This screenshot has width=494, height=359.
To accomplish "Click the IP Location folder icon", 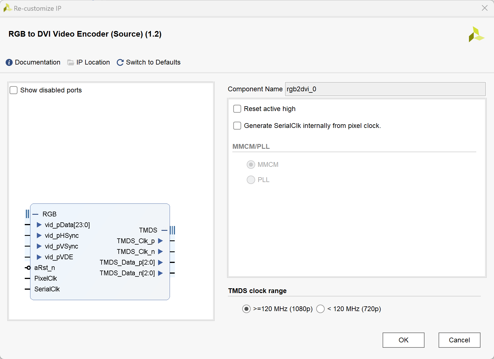I will pyautogui.click(x=71, y=63).
